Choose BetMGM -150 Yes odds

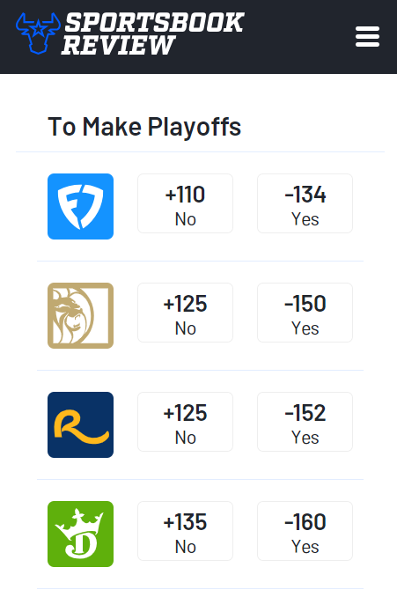coord(305,313)
